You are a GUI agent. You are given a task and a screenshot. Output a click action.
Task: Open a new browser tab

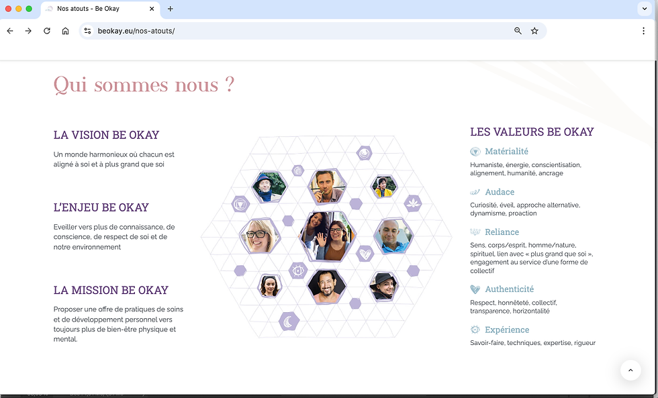(x=170, y=9)
